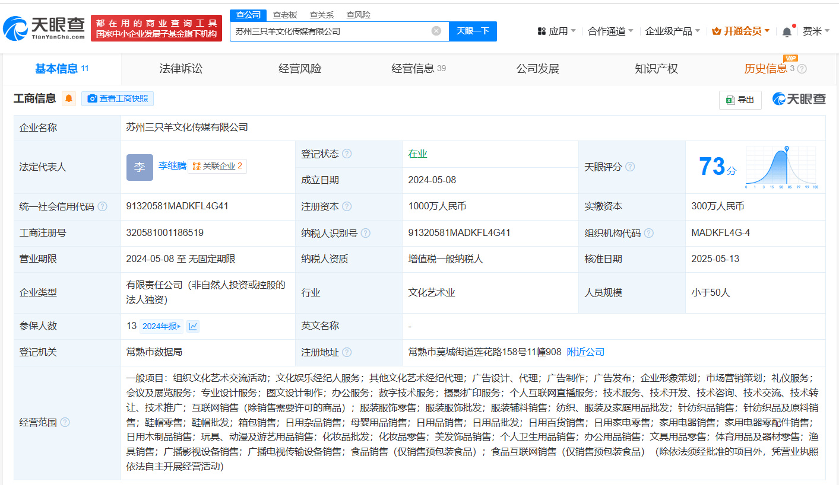Switch to the 基本信息 tab
Screen dimensions: 839x485
pyautogui.click(x=62, y=69)
